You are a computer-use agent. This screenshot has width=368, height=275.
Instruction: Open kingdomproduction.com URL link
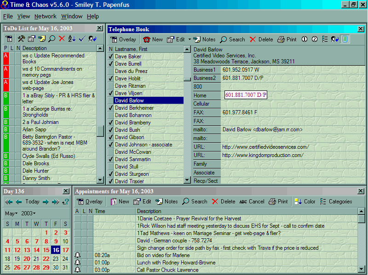tap(263, 155)
